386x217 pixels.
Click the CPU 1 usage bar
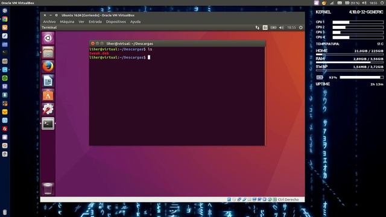point(358,22)
